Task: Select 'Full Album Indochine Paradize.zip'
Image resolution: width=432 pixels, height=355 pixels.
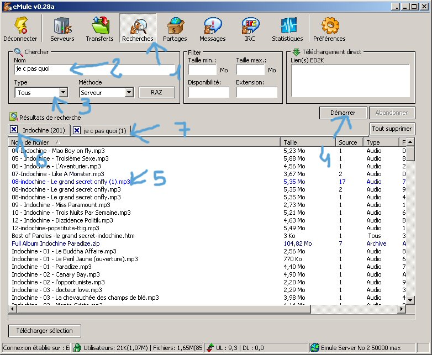Action: click(x=56, y=243)
